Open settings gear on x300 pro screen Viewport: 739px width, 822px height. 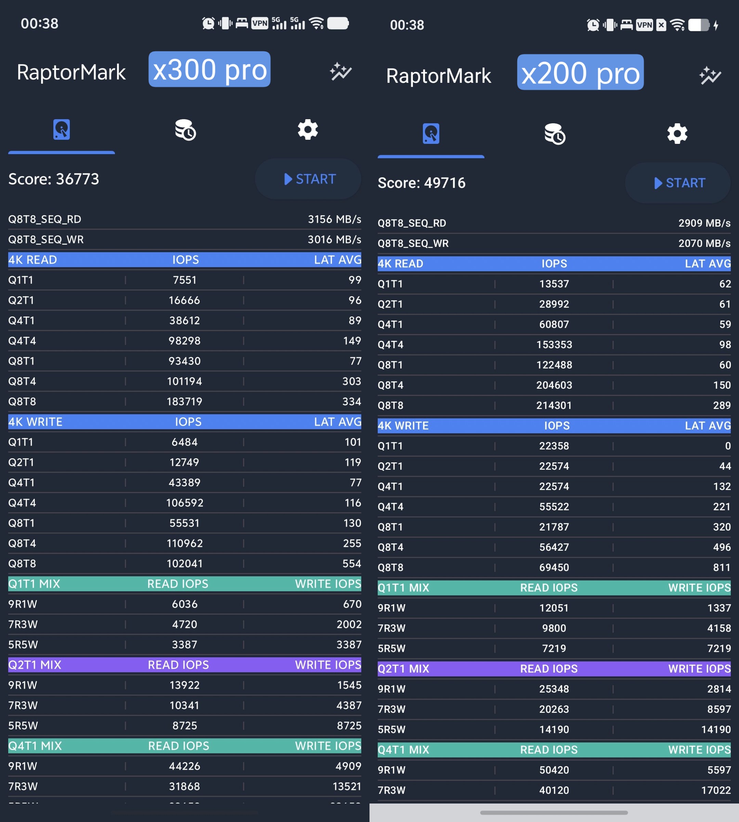(x=308, y=130)
